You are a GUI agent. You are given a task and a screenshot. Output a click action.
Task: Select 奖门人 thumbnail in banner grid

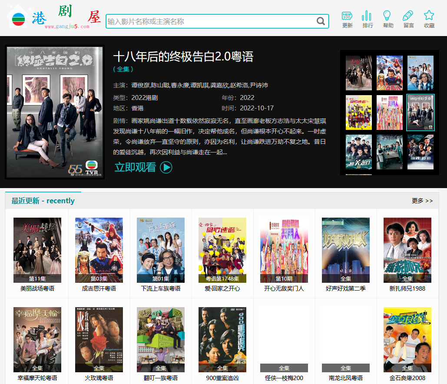tap(389, 113)
